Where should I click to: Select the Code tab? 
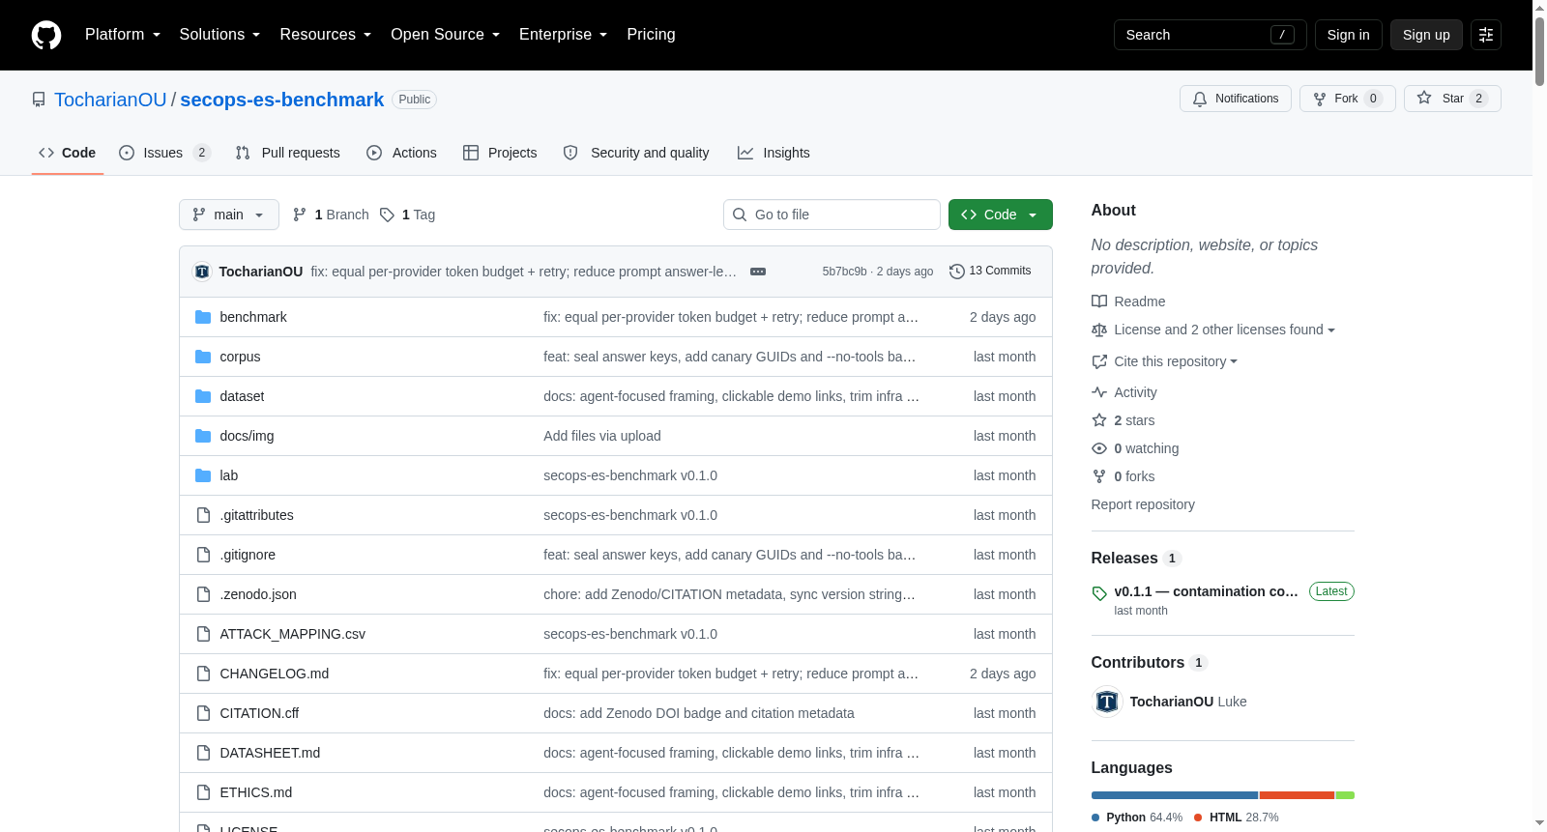tap(68, 153)
